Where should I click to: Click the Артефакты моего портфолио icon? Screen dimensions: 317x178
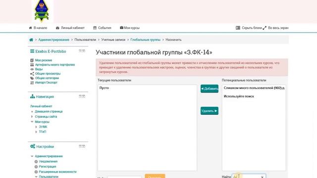(32, 65)
